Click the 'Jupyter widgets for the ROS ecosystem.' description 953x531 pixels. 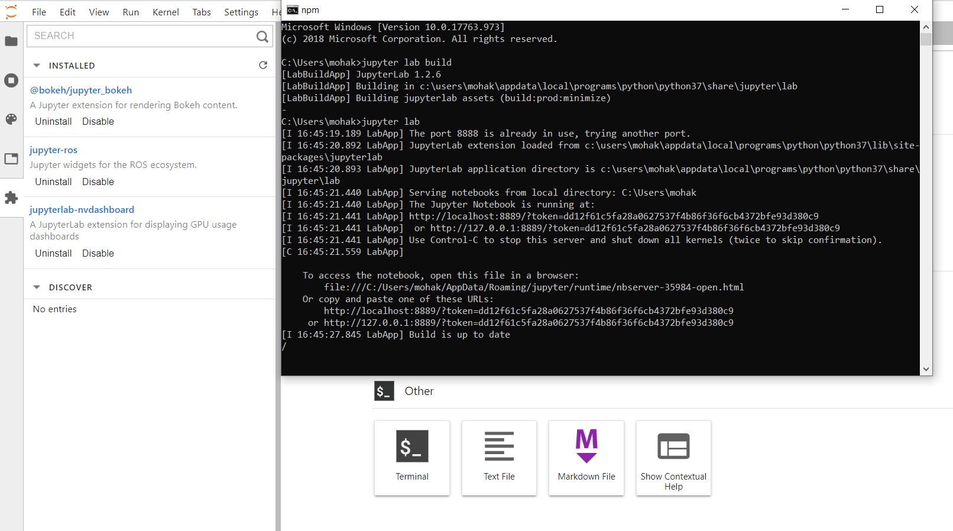click(x=114, y=165)
